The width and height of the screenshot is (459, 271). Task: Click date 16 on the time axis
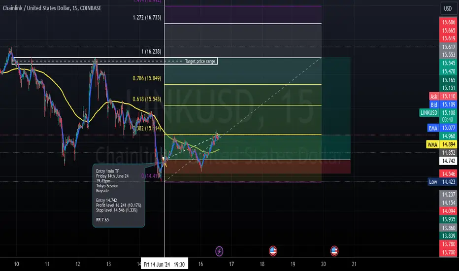click(200, 264)
